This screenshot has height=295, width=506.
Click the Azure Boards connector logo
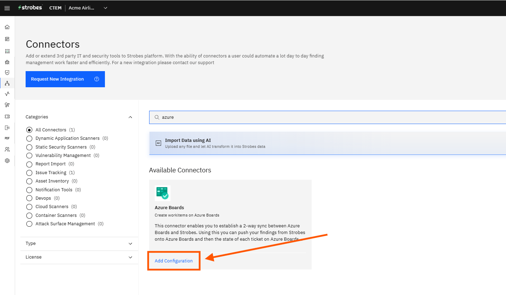[162, 193]
